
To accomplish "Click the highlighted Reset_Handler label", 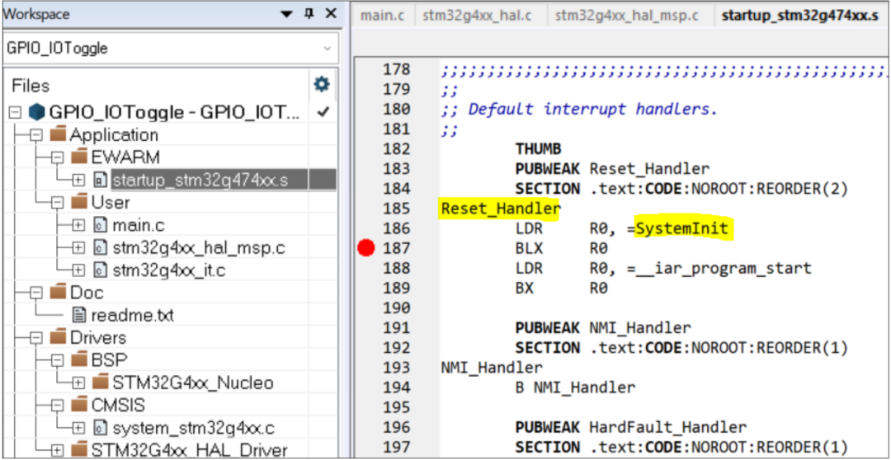I will click(x=500, y=209).
